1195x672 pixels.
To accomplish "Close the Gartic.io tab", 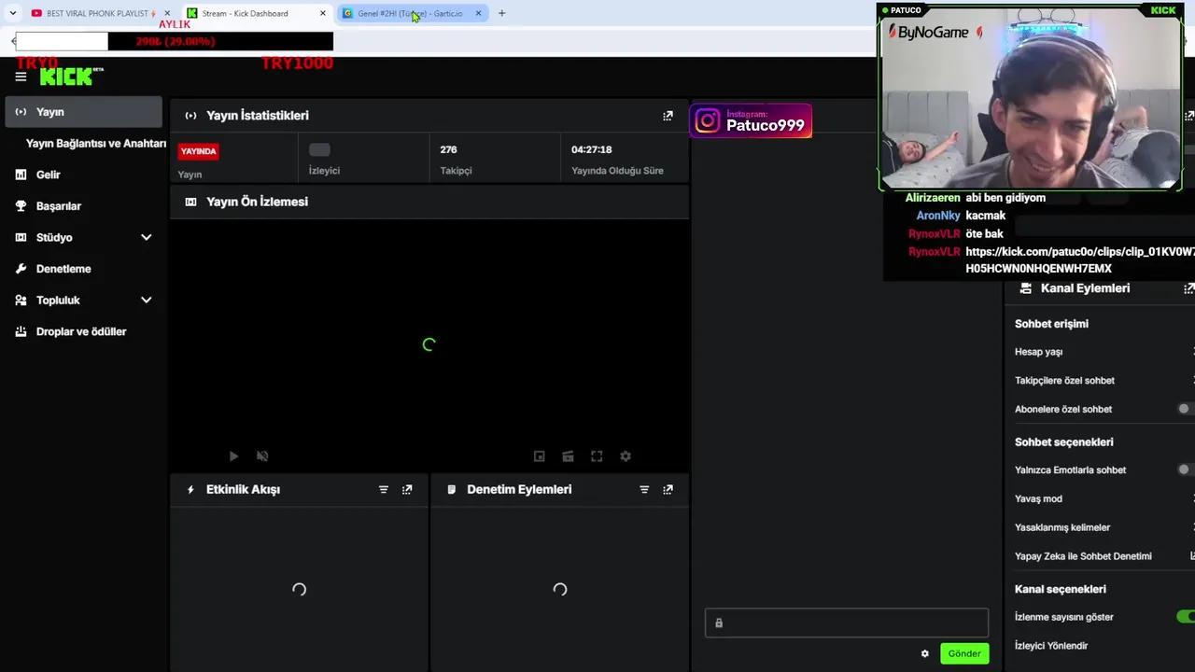I will (x=478, y=13).
